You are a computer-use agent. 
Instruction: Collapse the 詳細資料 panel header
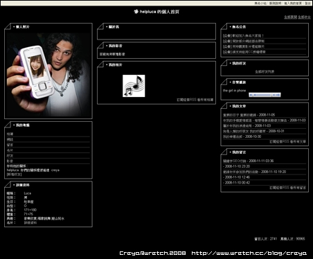pyautogui.click(x=23, y=185)
